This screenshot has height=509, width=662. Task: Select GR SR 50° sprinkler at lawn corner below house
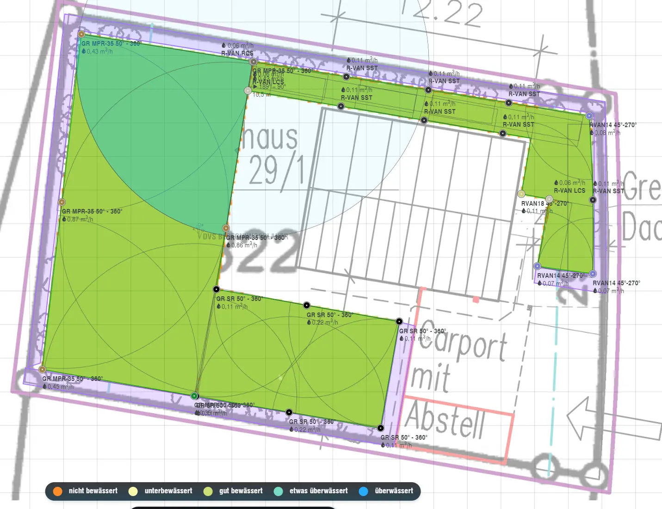click(216, 289)
